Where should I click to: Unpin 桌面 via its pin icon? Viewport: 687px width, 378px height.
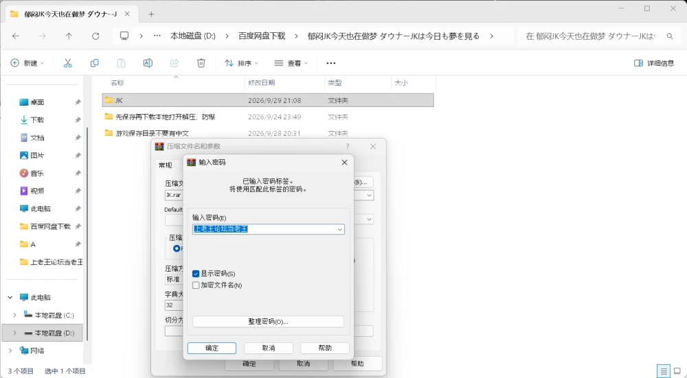(78, 102)
